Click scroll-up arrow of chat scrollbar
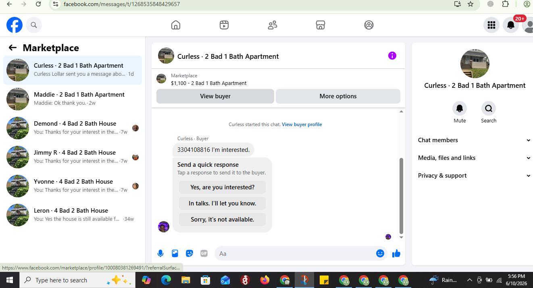 point(401,111)
